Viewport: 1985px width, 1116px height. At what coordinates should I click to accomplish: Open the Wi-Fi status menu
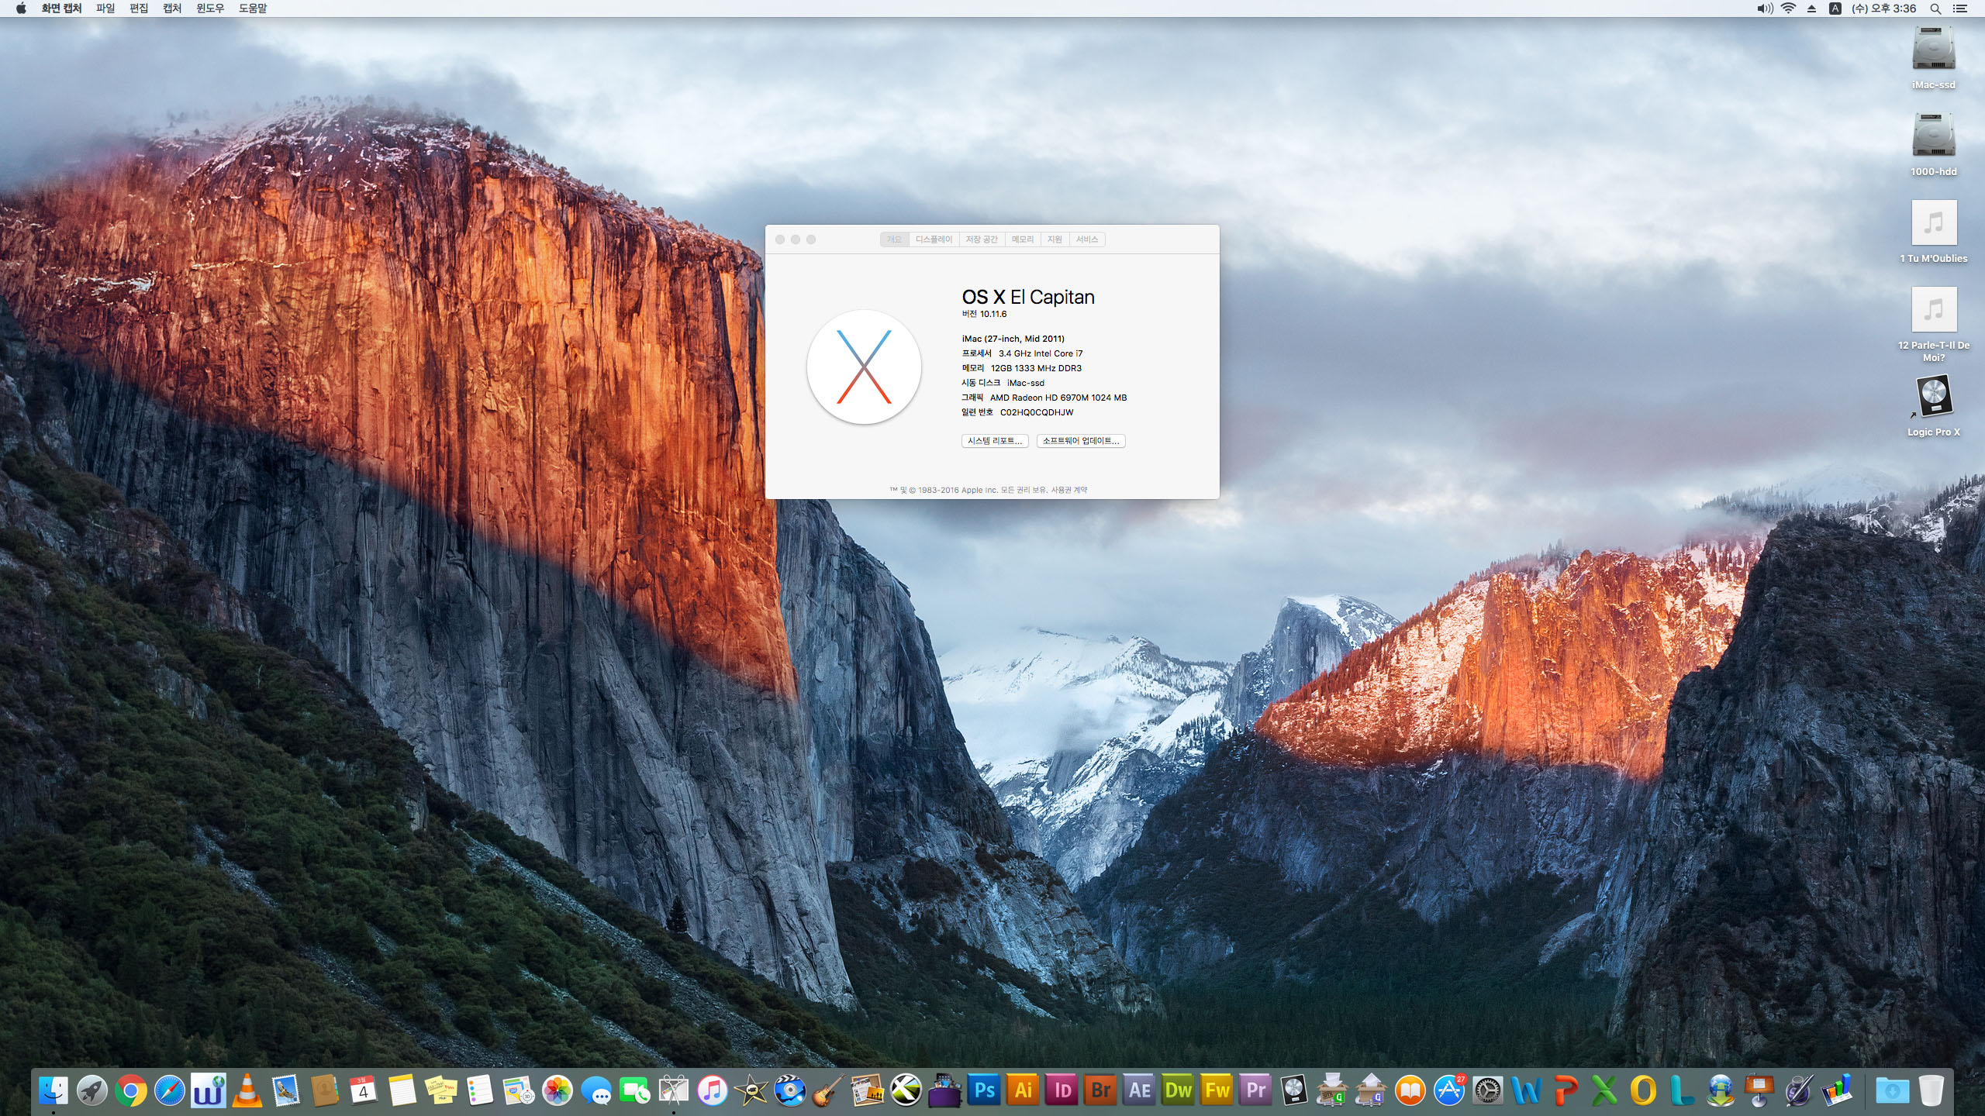point(1789,9)
